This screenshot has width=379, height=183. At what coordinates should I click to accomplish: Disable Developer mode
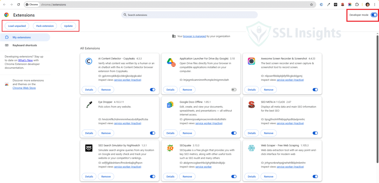point(373,15)
